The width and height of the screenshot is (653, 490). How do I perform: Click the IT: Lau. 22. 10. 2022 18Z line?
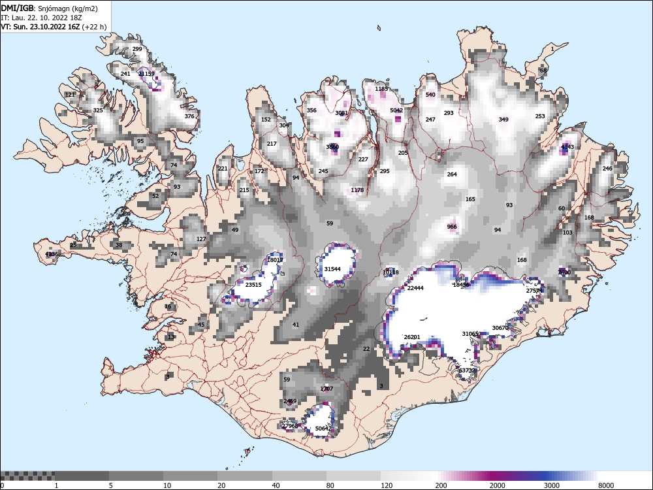click(x=40, y=18)
